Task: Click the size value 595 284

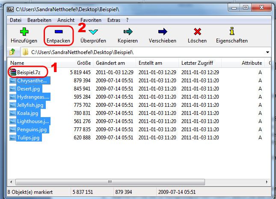Action: pyautogui.click(x=82, y=97)
